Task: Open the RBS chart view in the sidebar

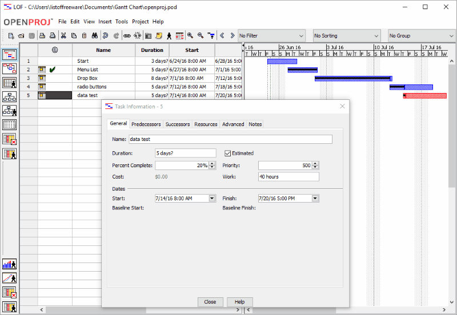Action: coord(10,111)
